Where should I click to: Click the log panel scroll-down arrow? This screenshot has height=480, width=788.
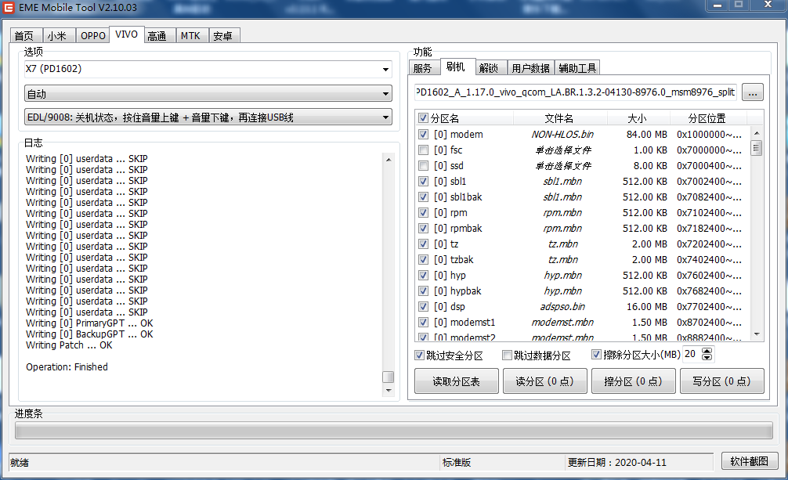(x=388, y=390)
